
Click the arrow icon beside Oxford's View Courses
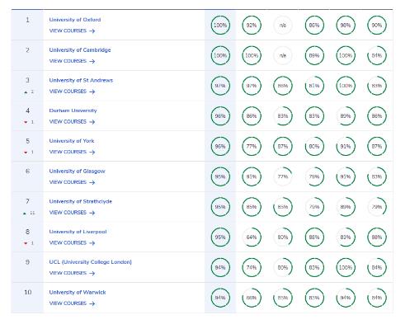[x=92, y=31]
